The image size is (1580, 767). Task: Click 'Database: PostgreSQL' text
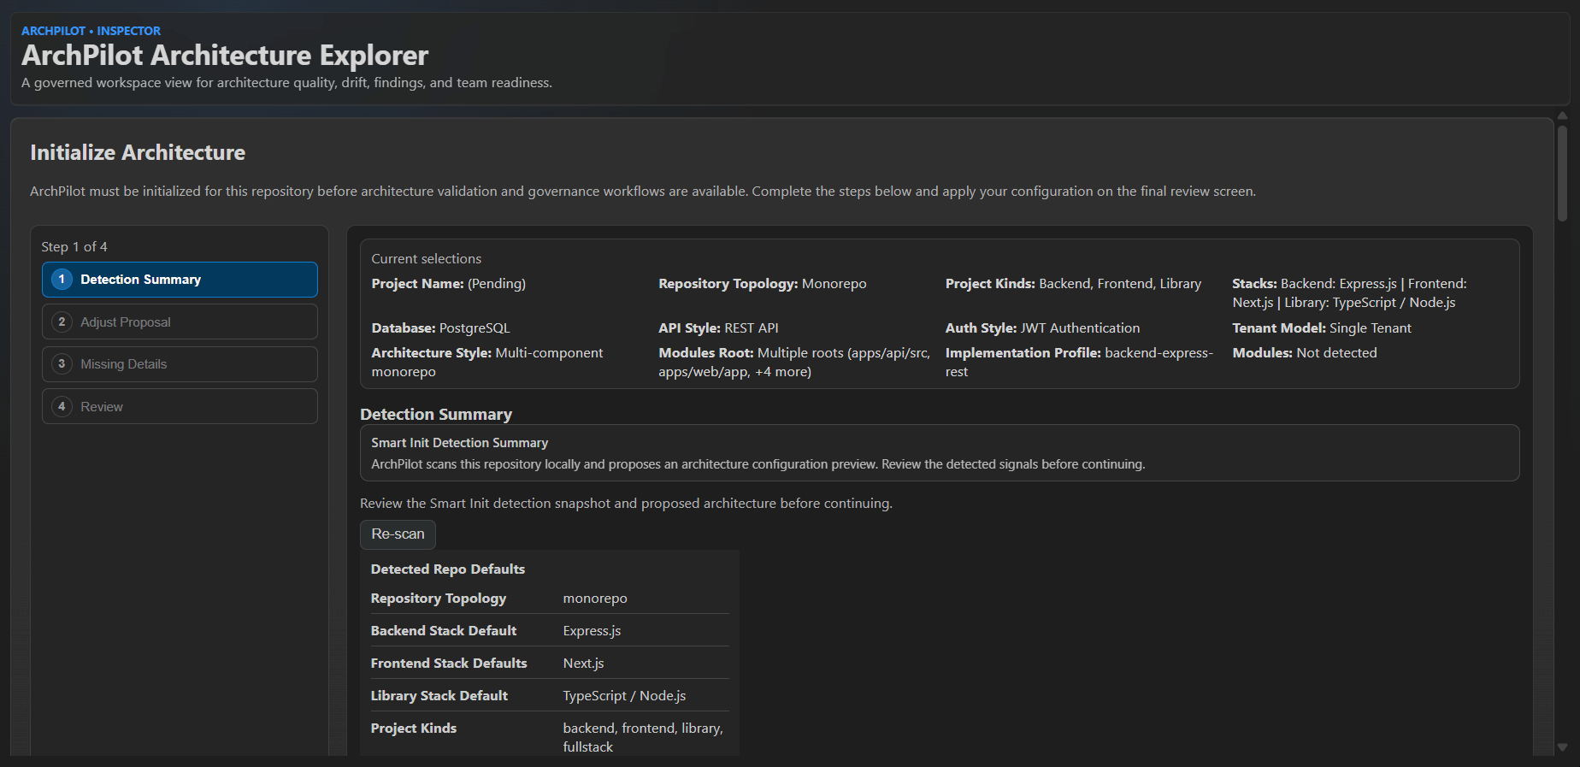pos(440,328)
